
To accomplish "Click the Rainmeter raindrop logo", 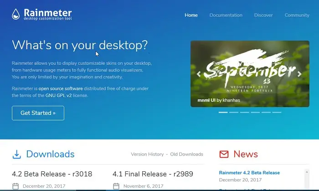I will pos(15,14).
